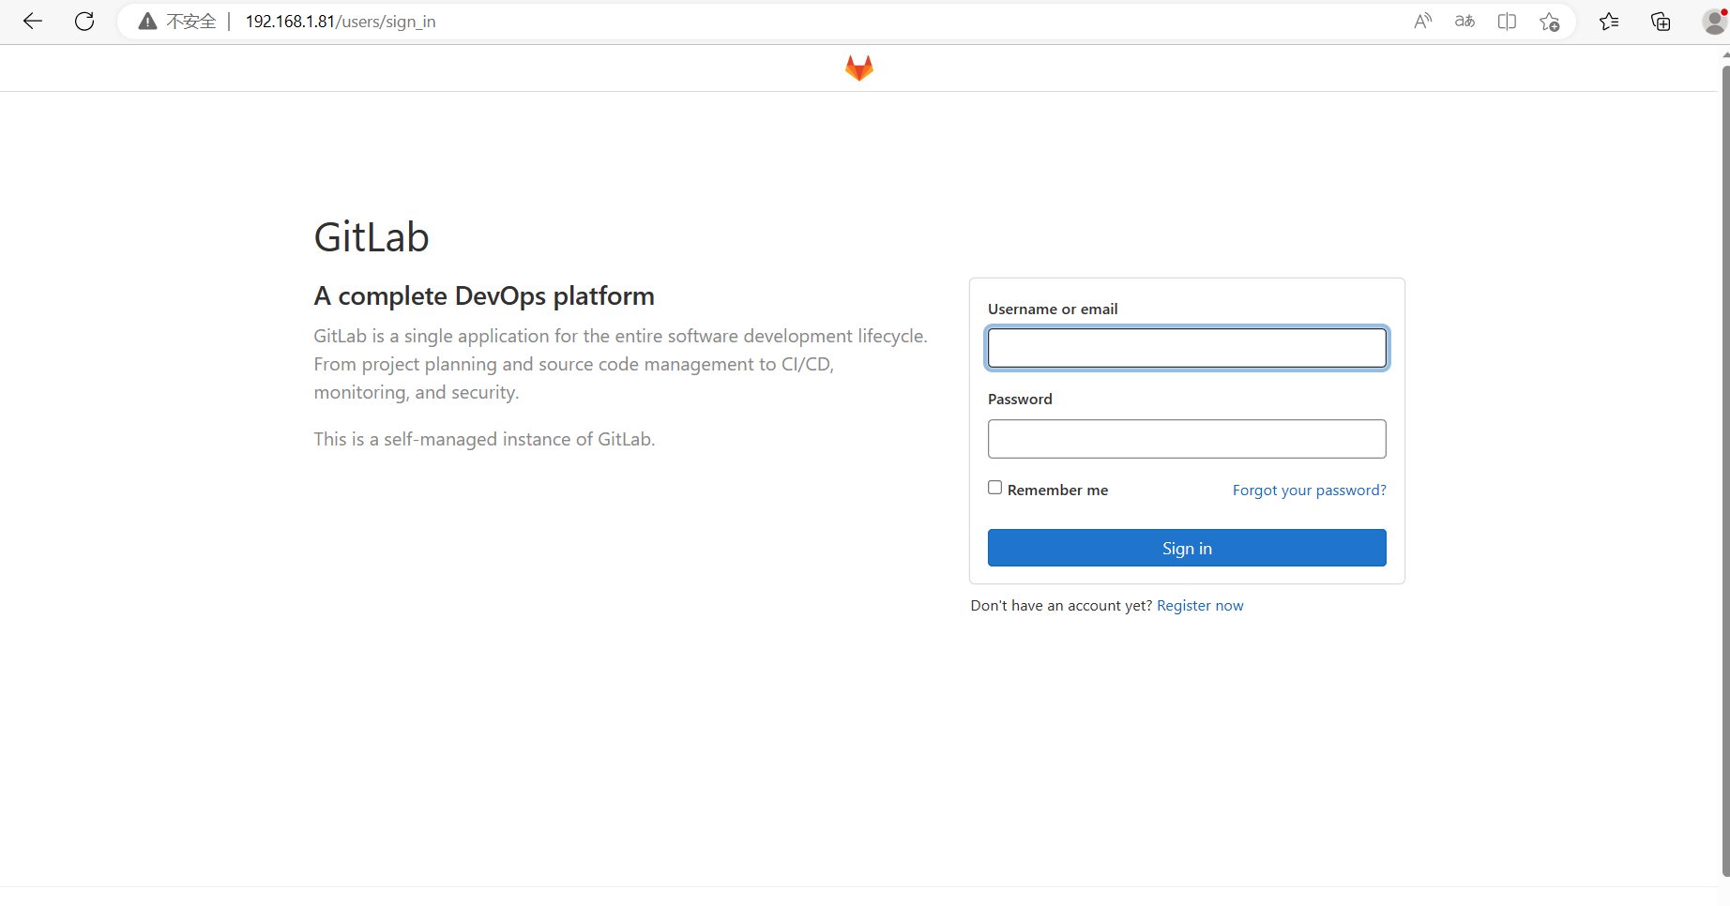
Task: Open the translate page icon
Action: 1464,22
